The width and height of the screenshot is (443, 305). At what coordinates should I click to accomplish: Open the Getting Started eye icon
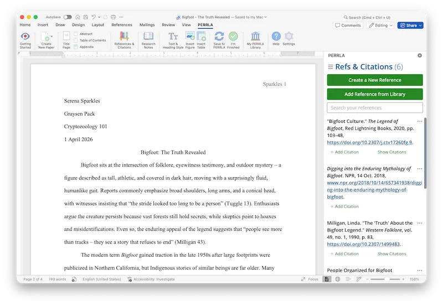tap(25, 36)
